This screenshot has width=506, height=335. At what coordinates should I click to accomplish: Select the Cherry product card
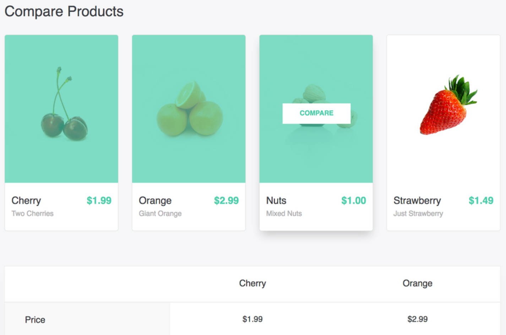61,131
